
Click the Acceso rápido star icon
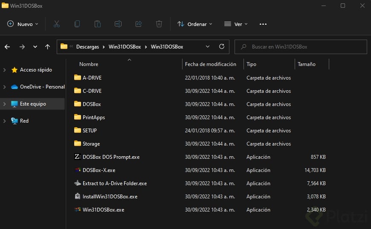14,70
